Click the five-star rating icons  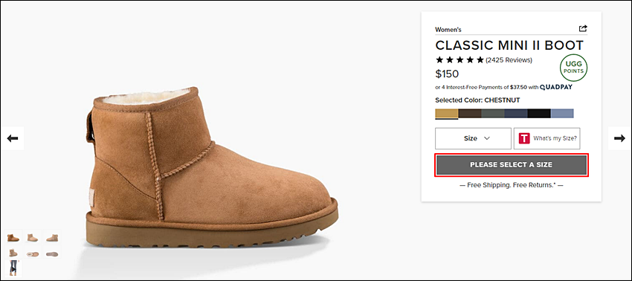pyautogui.click(x=460, y=60)
